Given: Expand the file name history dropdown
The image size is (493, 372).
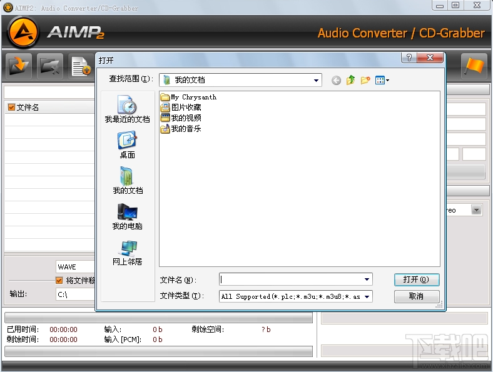Looking at the screenshot, I should click(x=367, y=279).
